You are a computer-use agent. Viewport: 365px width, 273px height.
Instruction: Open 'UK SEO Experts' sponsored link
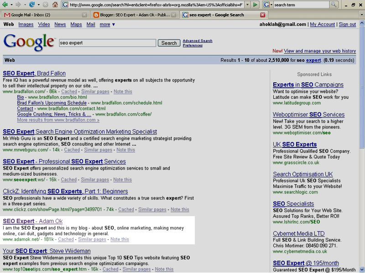coord(295,144)
